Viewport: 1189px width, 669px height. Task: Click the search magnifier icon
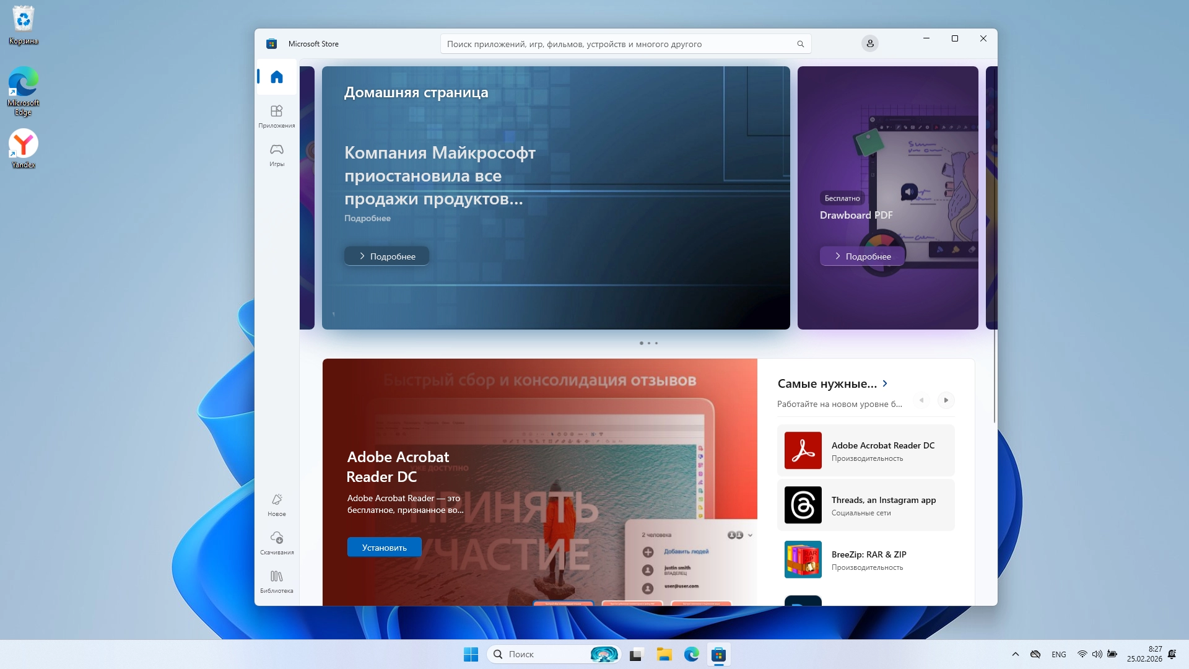(800, 44)
